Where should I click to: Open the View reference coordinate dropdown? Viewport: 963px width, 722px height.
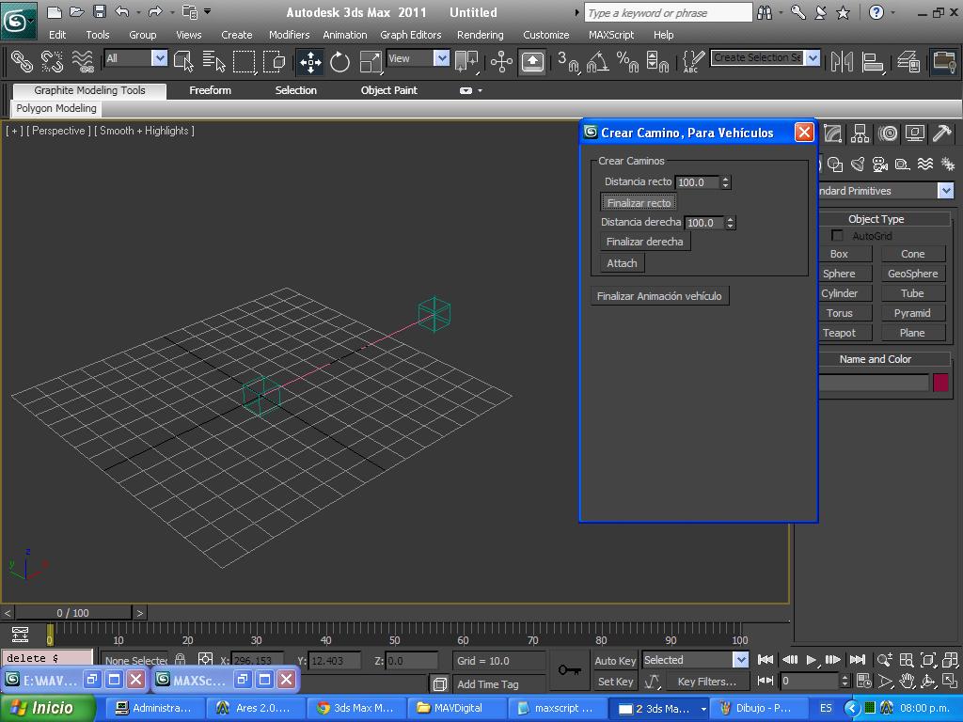tap(441, 58)
